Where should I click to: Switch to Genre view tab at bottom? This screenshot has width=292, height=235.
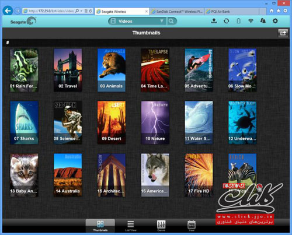pyautogui.click(x=161, y=226)
